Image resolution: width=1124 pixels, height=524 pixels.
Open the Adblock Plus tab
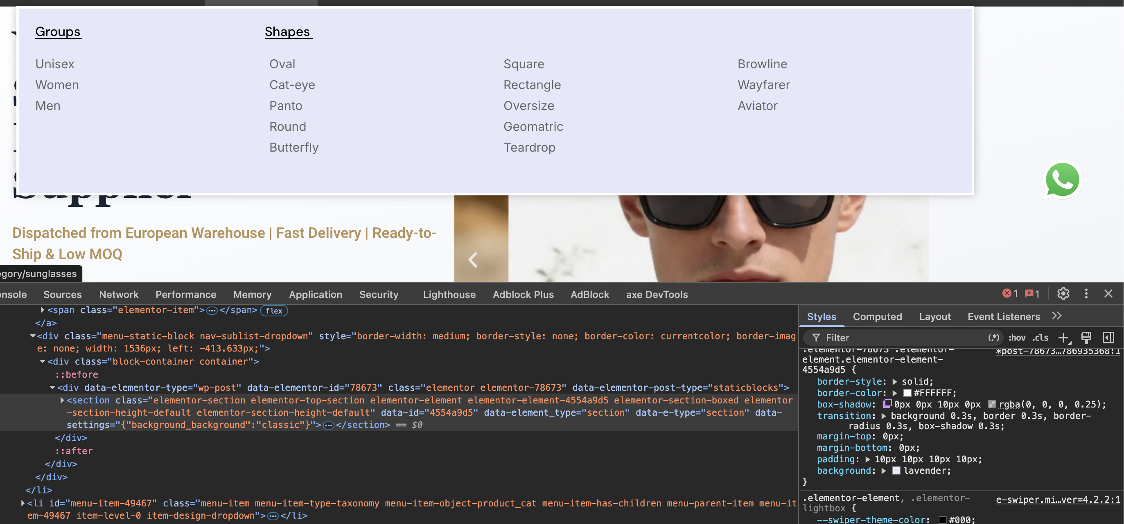(523, 294)
